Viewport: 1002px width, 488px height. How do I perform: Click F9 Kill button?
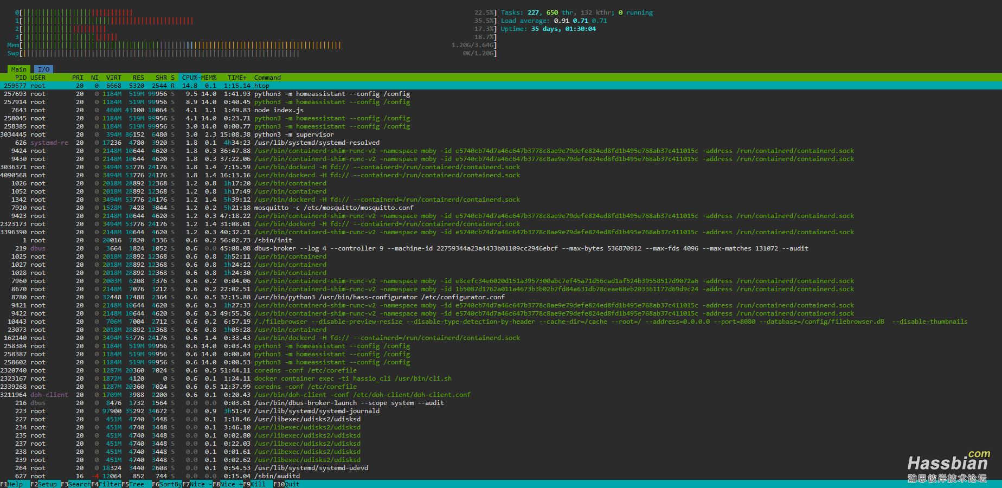(254, 484)
